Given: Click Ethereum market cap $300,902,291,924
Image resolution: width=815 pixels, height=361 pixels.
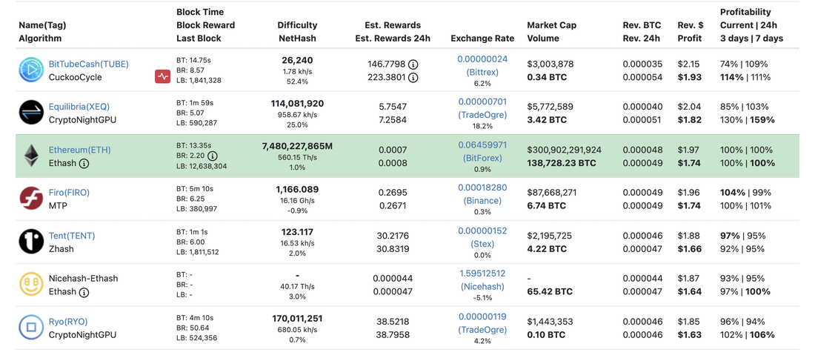Looking at the screenshot, I should pos(564,150).
